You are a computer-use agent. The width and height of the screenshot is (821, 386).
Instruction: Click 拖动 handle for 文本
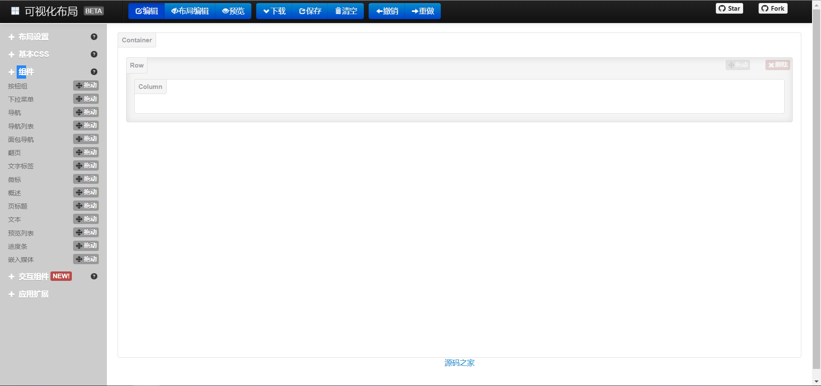(86, 219)
